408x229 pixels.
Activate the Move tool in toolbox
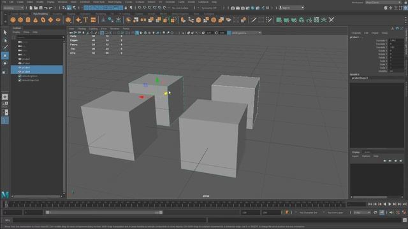click(5, 55)
